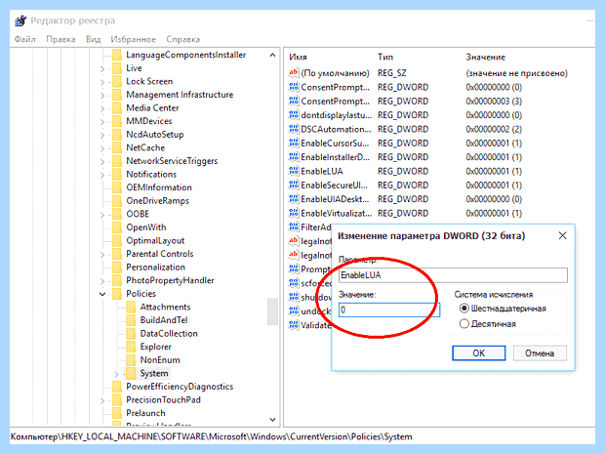Confirm the DWORD edit with OK
The image size is (605, 454).
point(478,352)
